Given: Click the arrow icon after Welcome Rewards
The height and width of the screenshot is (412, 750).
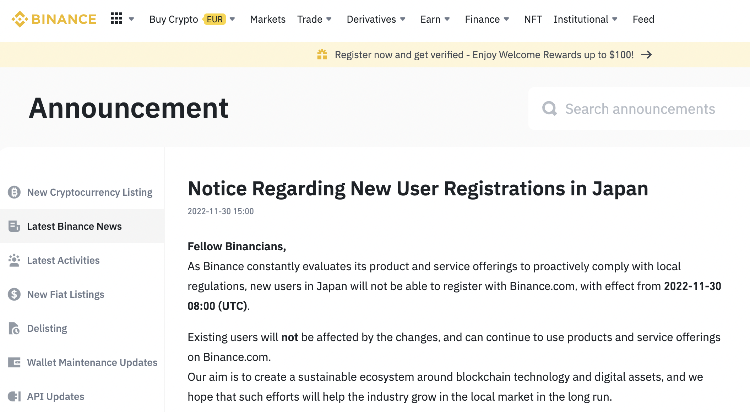Looking at the screenshot, I should click(647, 55).
